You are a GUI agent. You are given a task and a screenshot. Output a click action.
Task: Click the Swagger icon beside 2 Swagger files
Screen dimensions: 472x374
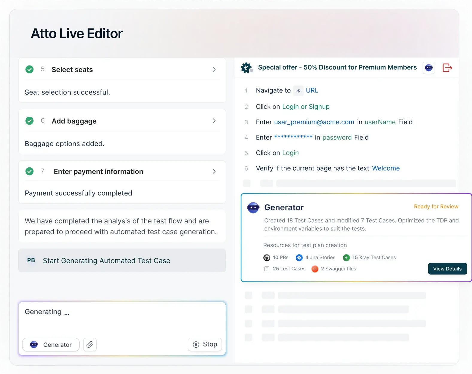point(315,269)
